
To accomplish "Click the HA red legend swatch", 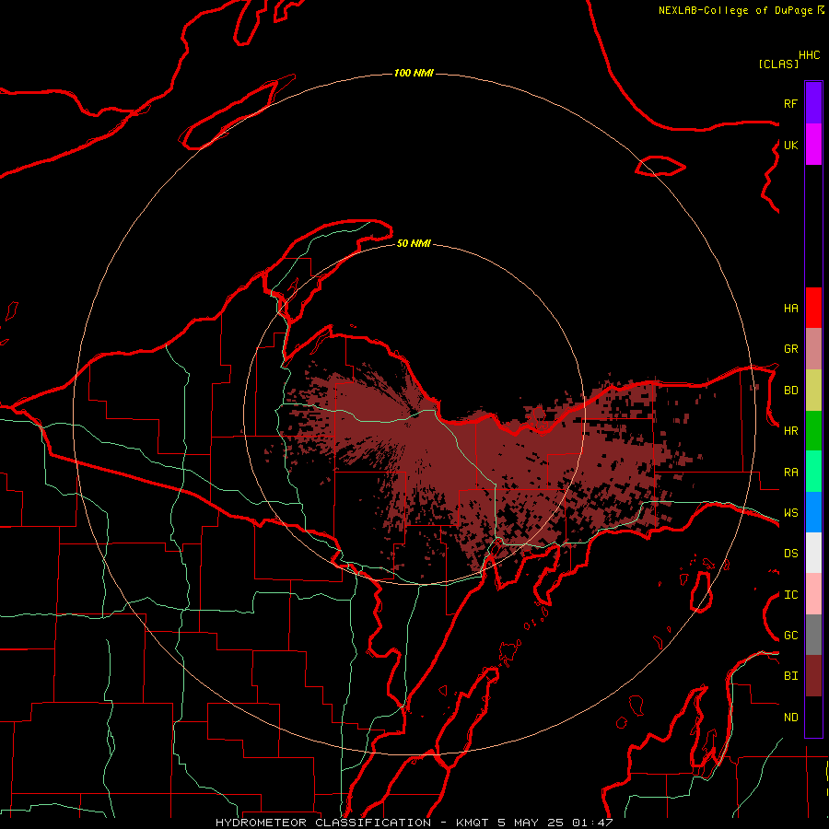I will point(813,308).
